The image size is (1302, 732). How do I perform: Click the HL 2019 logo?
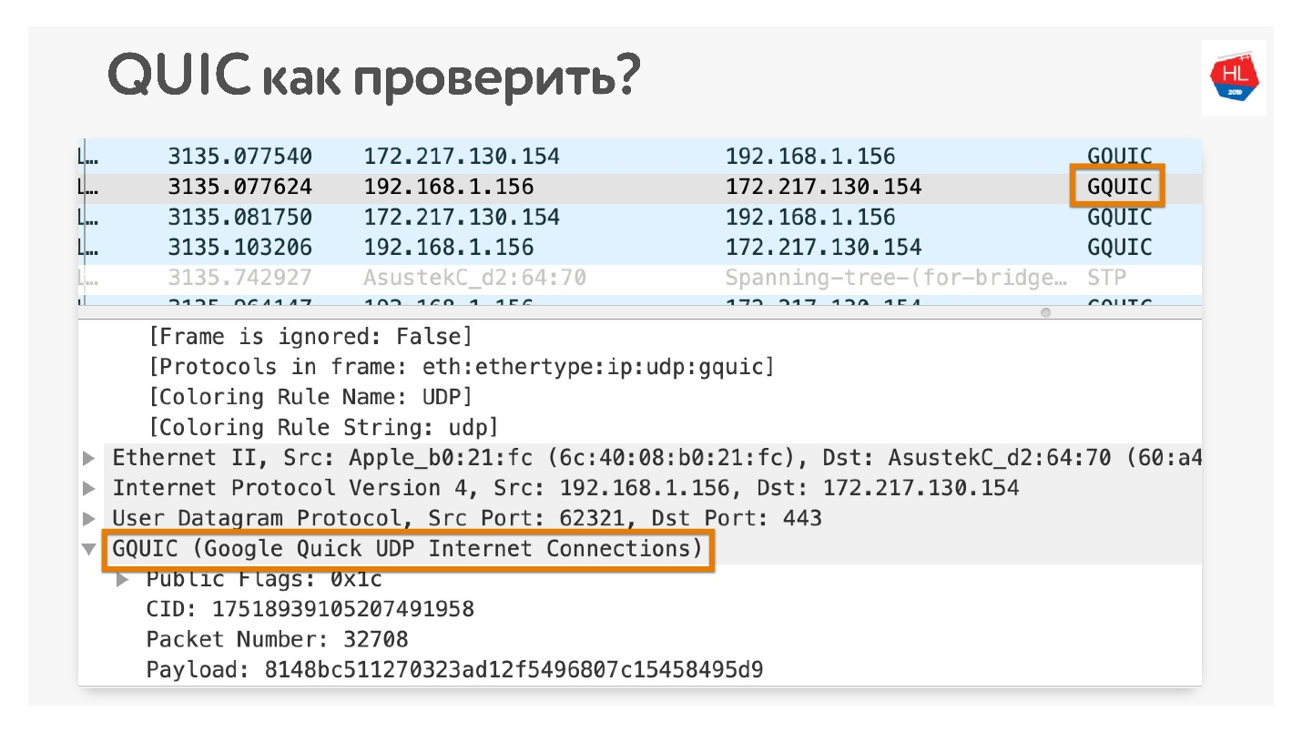click(x=1234, y=77)
